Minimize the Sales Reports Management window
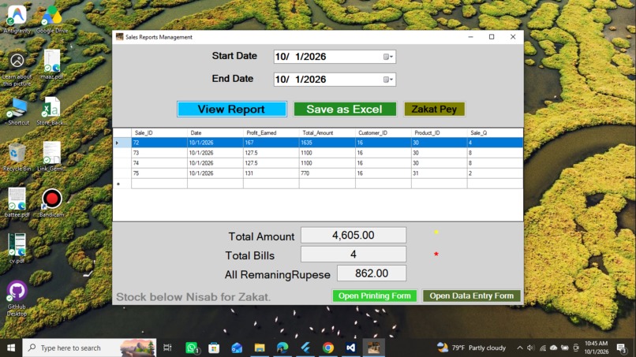 [x=470, y=37]
